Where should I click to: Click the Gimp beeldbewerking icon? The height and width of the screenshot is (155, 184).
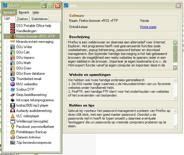(13, 95)
